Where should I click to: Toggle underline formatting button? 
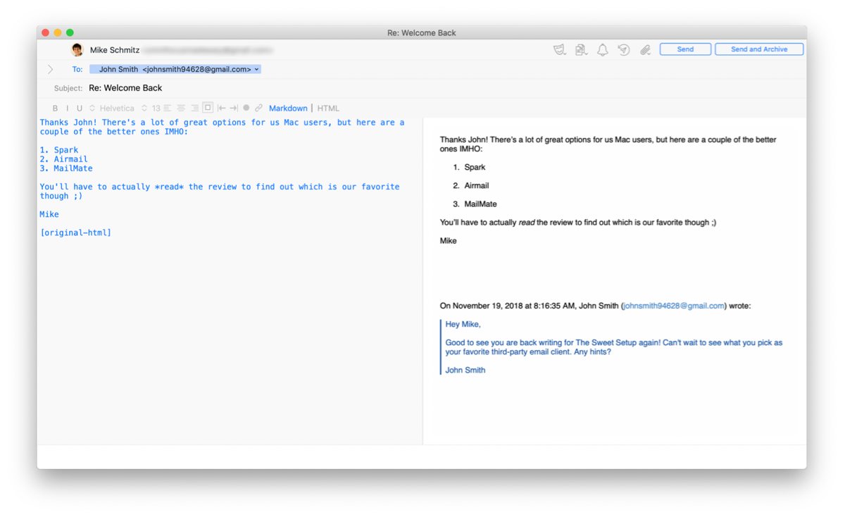click(80, 108)
